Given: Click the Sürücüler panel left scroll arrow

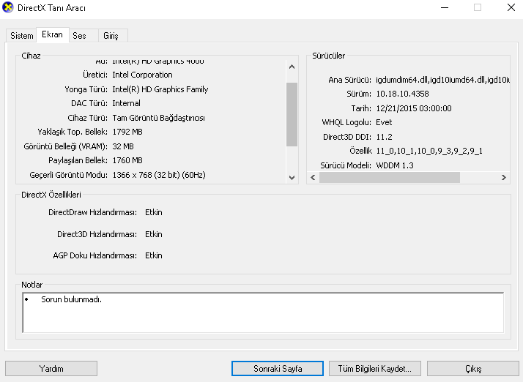Looking at the screenshot, I should [313, 177].
